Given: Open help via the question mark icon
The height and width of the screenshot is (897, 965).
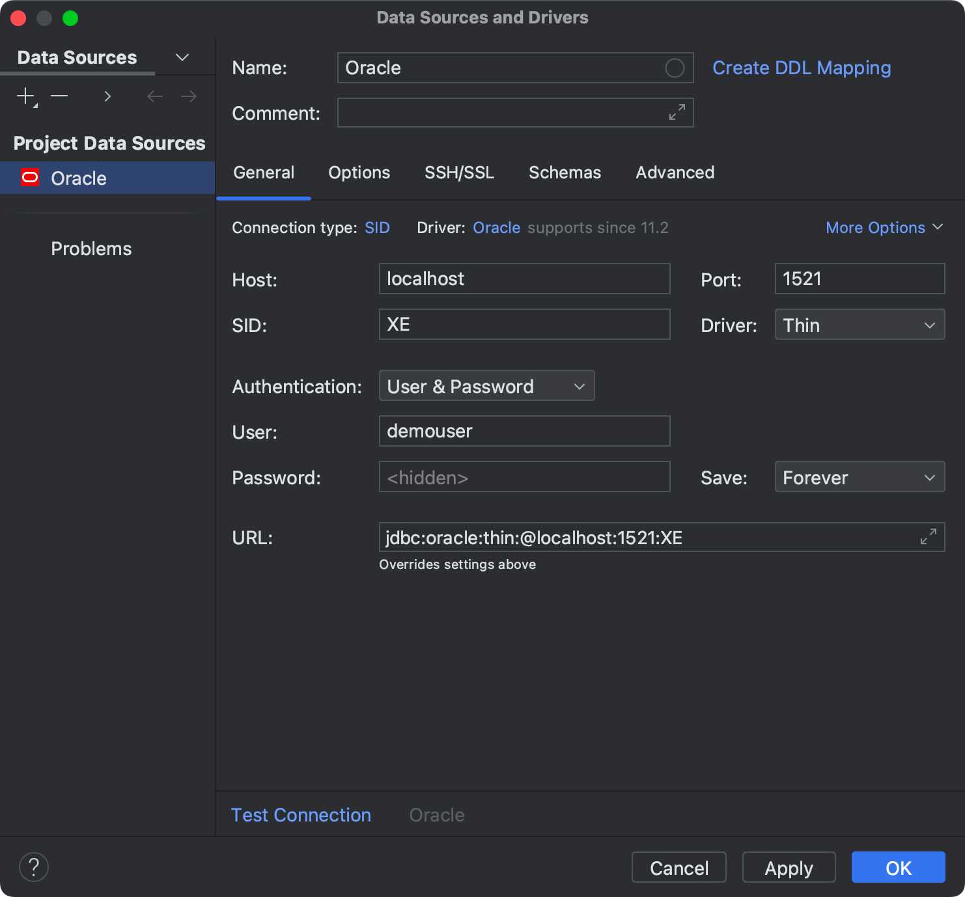Looking at the screenshot, I should click(x=33, y=866).
